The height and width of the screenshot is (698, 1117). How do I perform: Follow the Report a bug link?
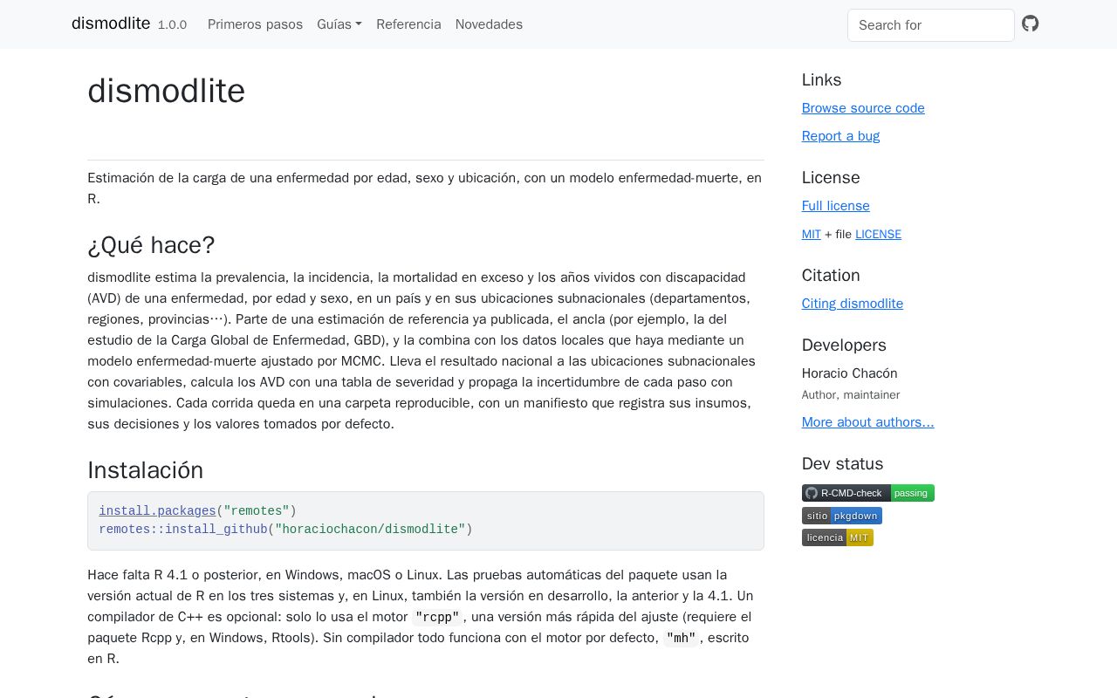pos(840,136)
